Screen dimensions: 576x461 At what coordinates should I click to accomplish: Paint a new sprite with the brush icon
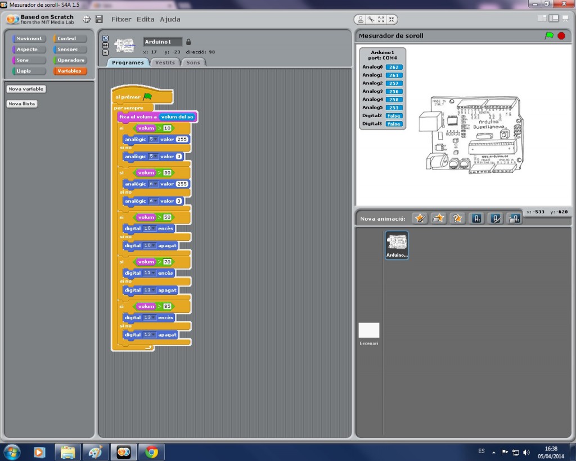(420, 218)
